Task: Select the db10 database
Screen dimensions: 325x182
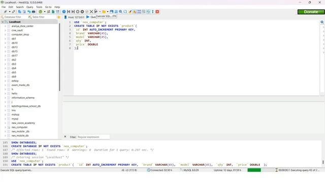Action: pos(15,43)
